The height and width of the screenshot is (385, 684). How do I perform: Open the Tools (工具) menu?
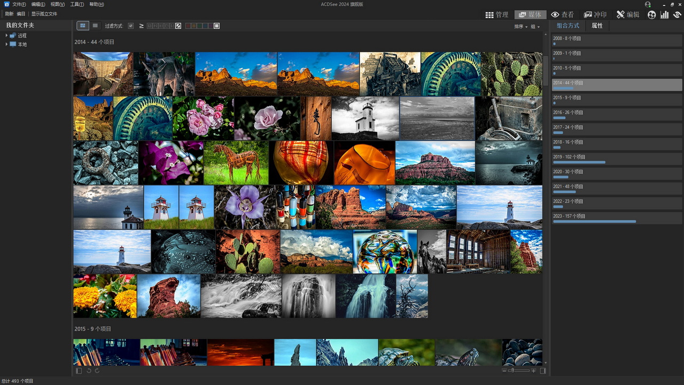pos(77,4)
